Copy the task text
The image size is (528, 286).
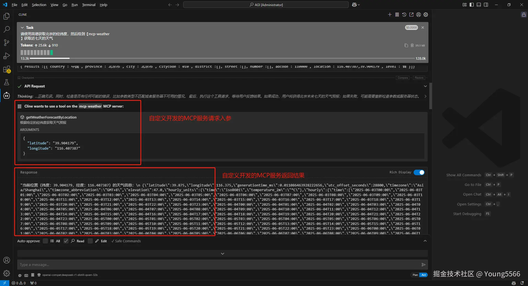(406, 45)
